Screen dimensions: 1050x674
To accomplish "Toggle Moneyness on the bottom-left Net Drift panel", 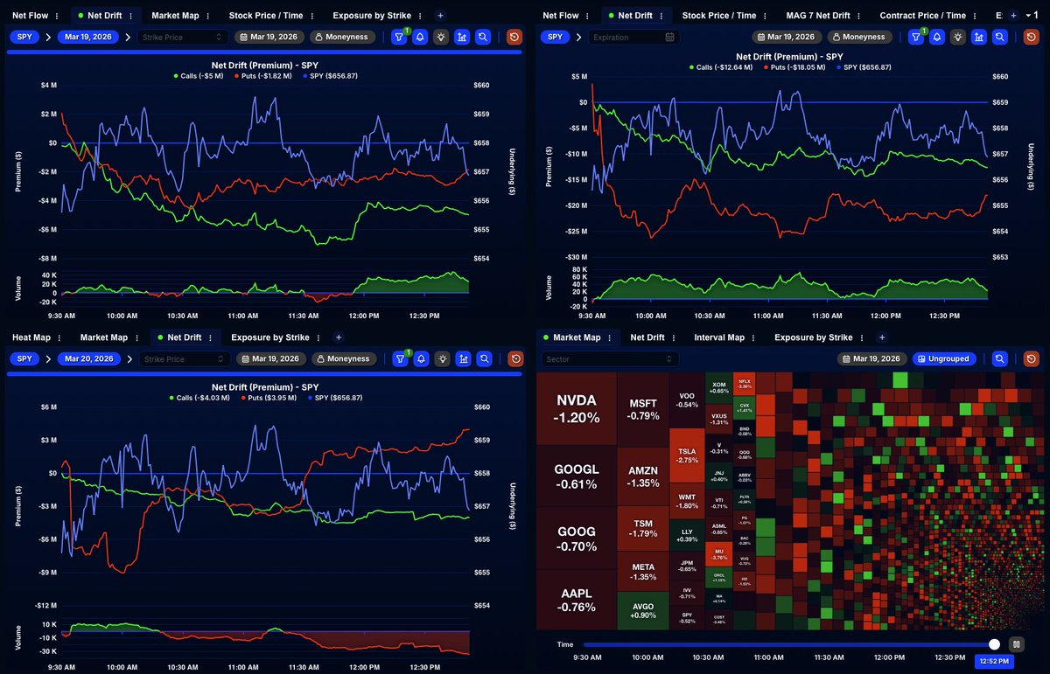I will 343,358.
